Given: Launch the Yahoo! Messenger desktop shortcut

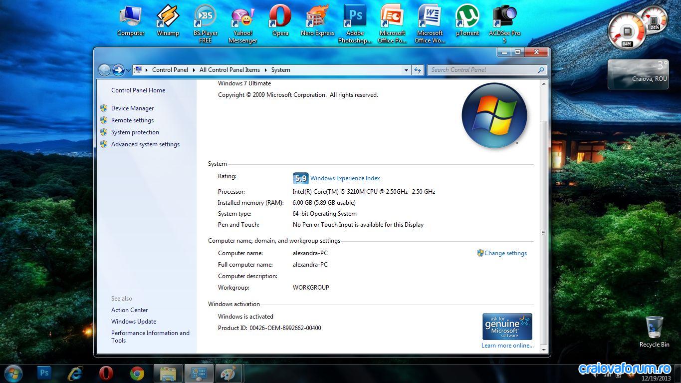Looking at the screenshot, I should 243,24.
